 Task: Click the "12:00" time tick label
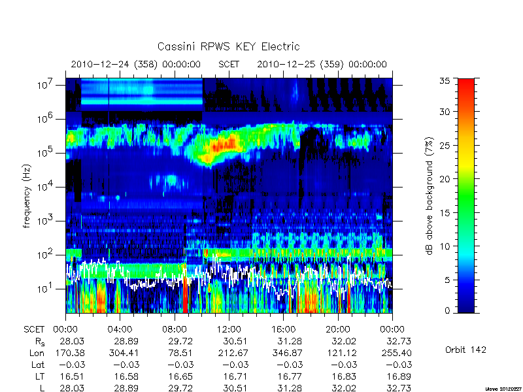229,330
